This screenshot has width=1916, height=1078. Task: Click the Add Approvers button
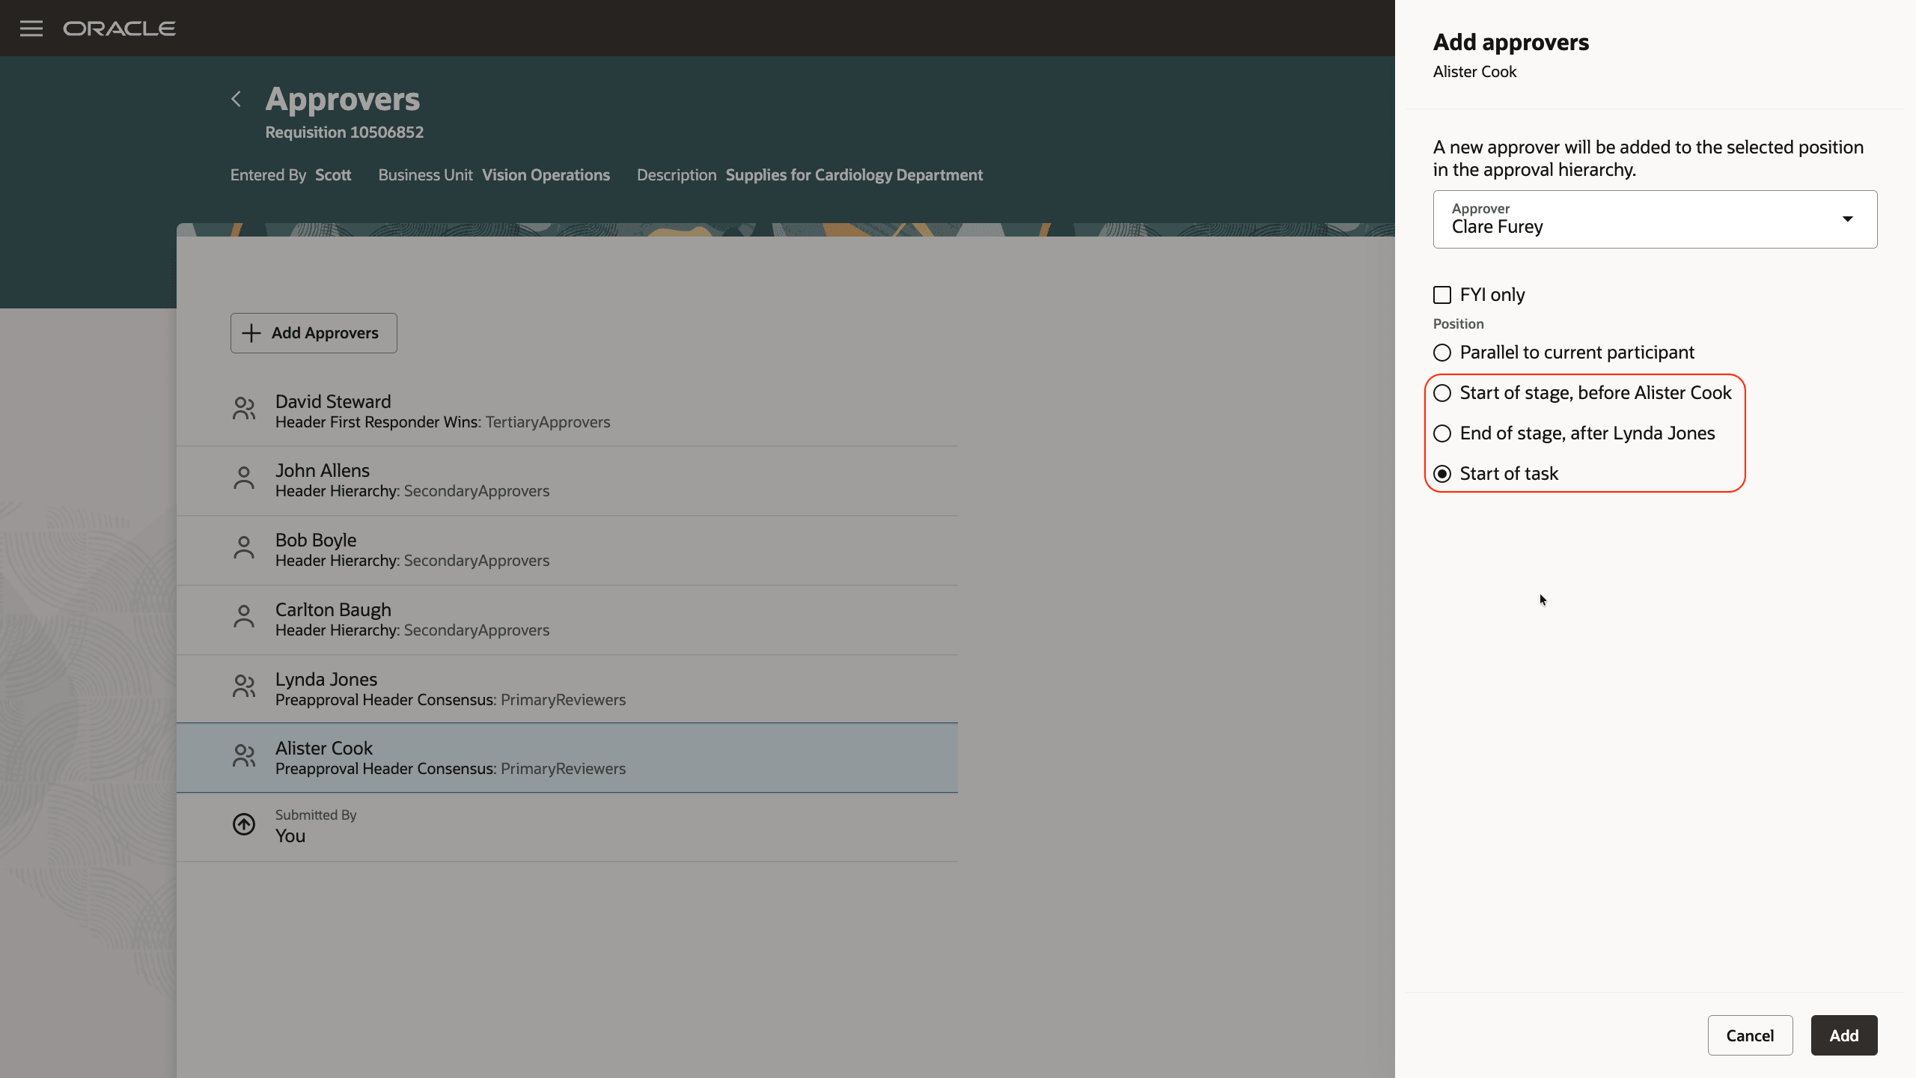point(313,332)
